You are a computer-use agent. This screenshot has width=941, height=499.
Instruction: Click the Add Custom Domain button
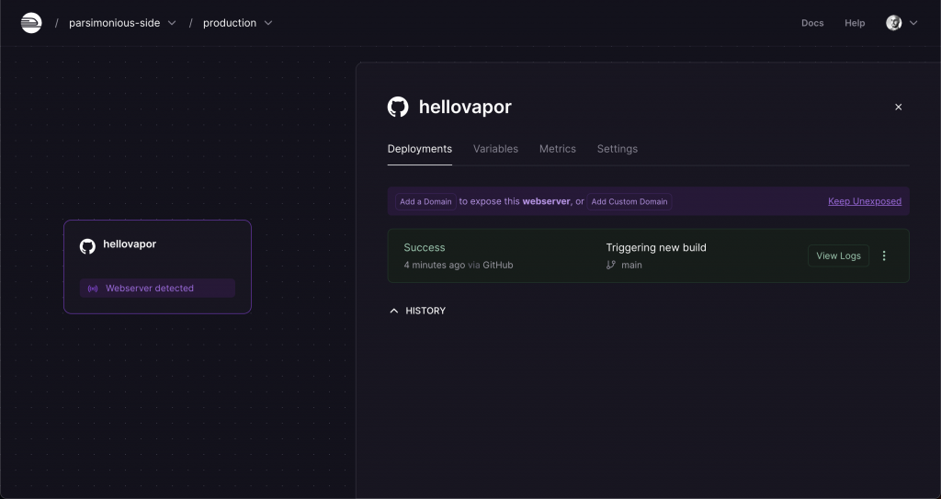coord(629,202)
